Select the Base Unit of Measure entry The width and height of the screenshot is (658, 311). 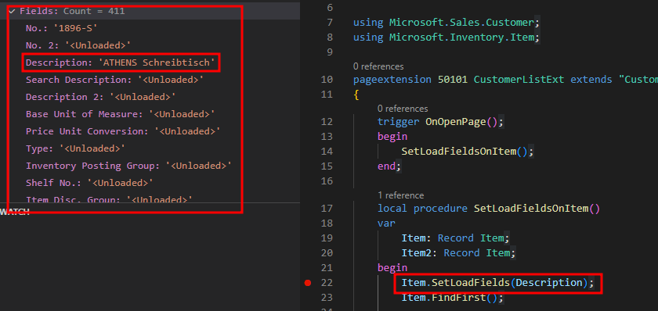(121, 114)
